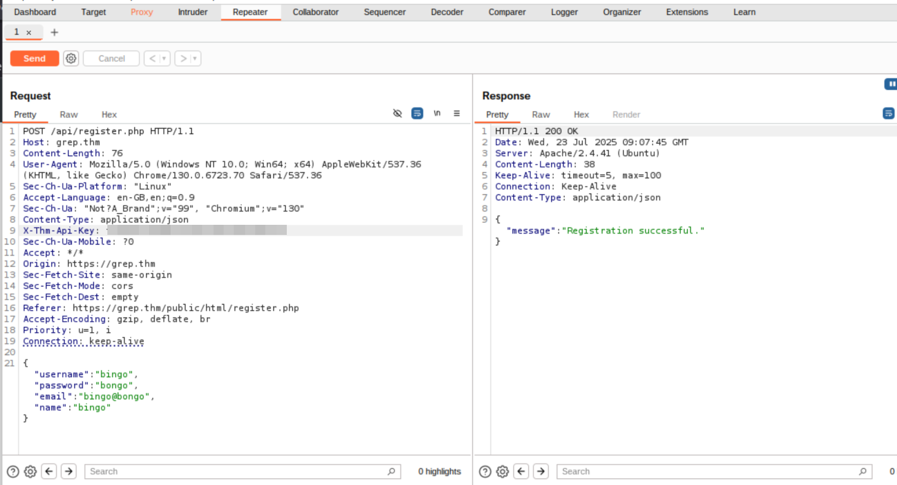Image resolution: width=897 pixels, height=485 pixels.
Task: Go to next match in Response search
Action: [x=541, y=471]
